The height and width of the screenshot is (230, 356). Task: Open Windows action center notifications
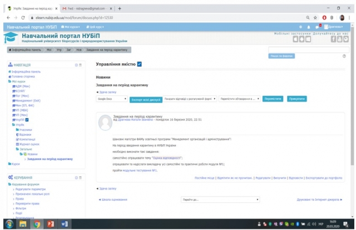pyautogui.click(x=346, y=224)
